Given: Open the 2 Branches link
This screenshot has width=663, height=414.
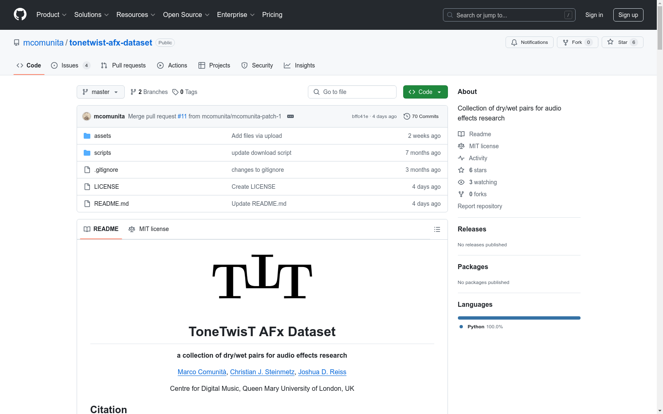Looking at the screenshot, I should click(149, 92).
